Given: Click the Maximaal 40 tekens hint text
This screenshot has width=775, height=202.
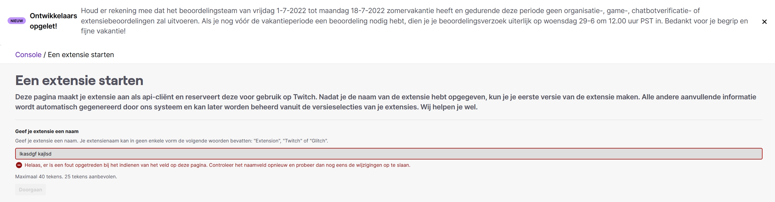Looking at the screenshot, I should coord(66,176).
